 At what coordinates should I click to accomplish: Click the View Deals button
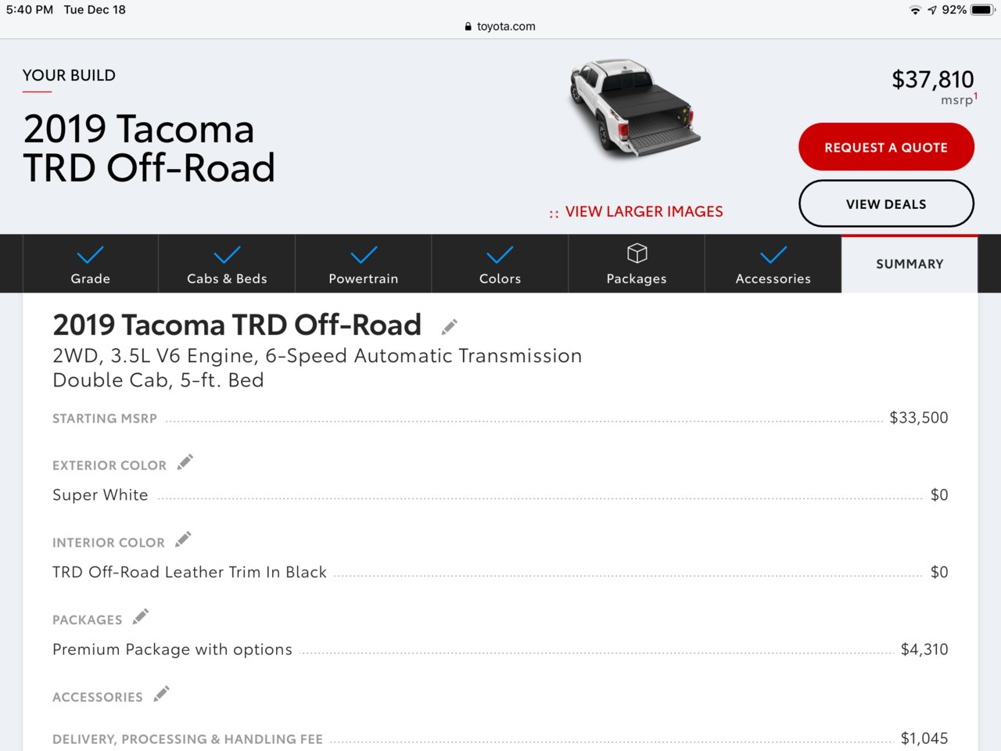tap(886, 204)
